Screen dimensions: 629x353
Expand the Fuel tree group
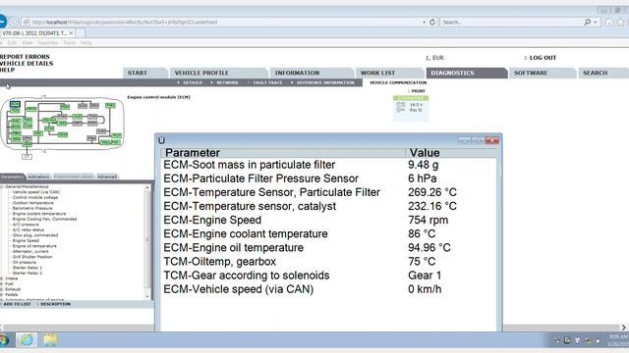click(2, 283)
